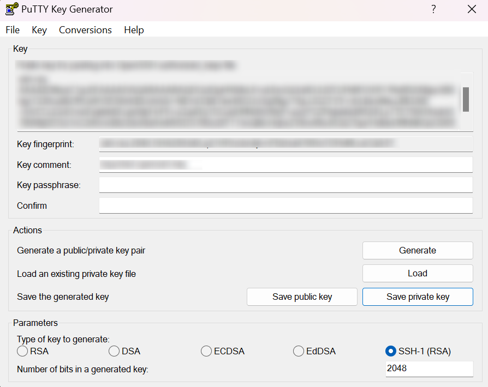Open the Conversions menu
Screen dimensions: 488x387
click(85, 30)
